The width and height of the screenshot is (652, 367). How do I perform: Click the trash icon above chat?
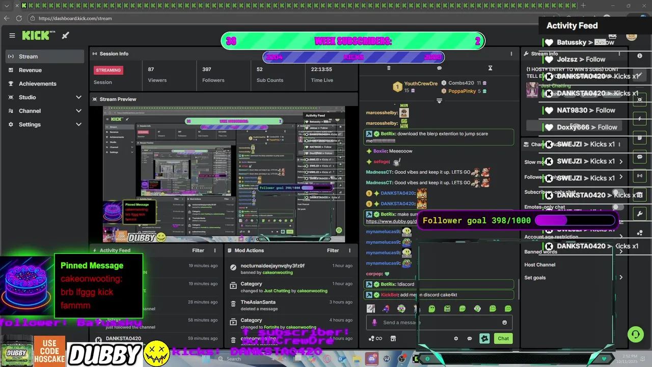(389, 68)
